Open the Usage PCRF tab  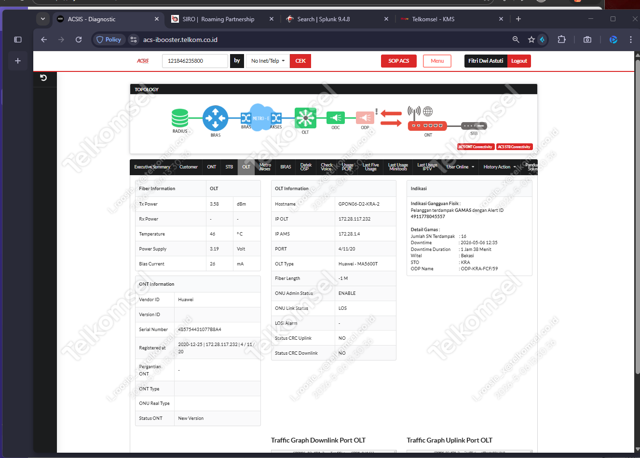point(347,167)
